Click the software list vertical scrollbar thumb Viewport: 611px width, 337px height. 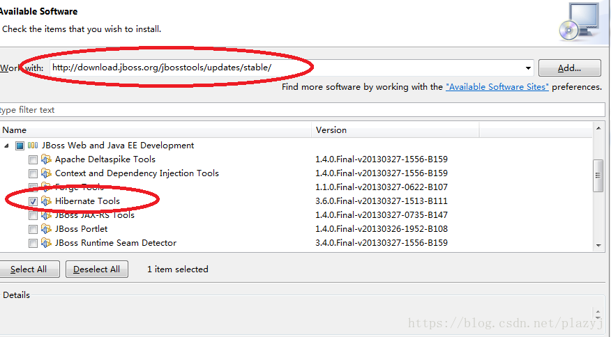[598, 175]
